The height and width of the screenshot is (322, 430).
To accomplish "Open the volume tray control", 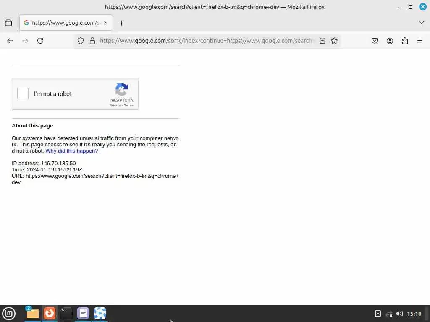I will (400, 314).
